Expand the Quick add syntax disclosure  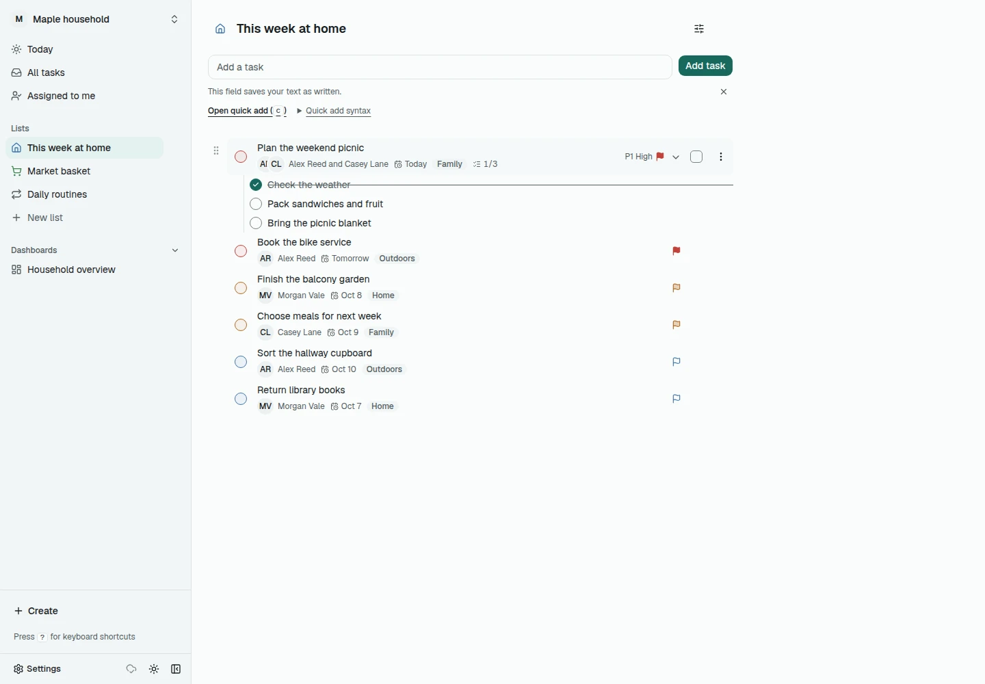click(334, 111)
